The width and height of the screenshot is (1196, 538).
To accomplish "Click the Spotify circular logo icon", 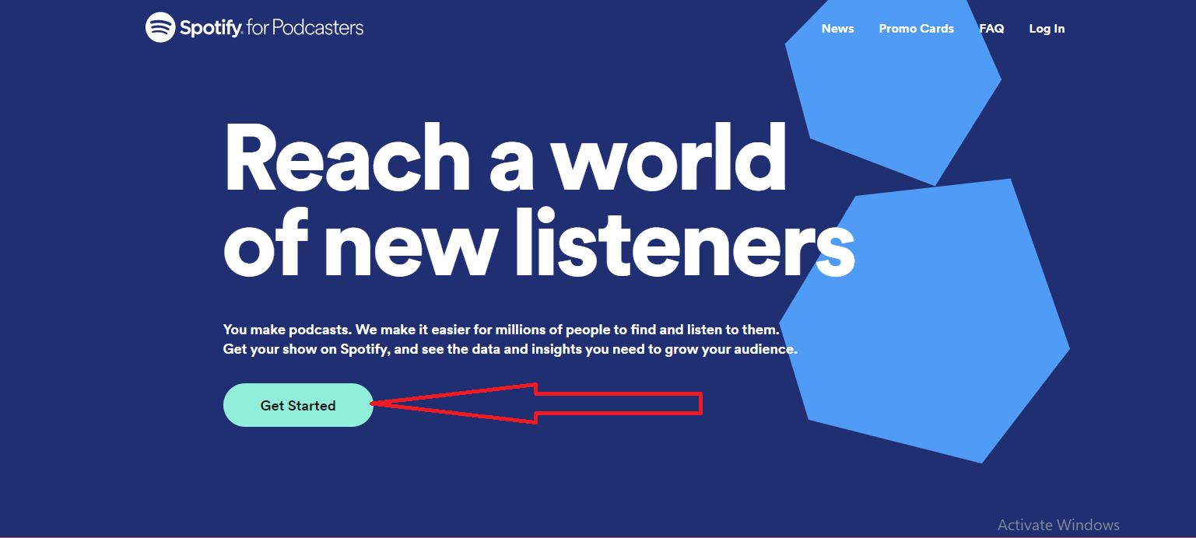I will pos(160,28).
